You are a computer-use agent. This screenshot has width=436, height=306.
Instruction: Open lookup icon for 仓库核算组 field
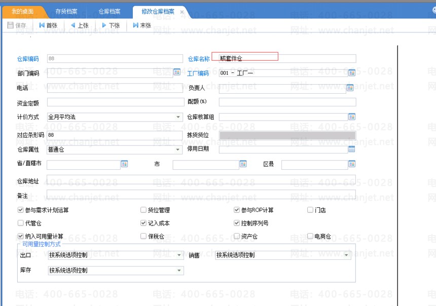tap(352, 117)
